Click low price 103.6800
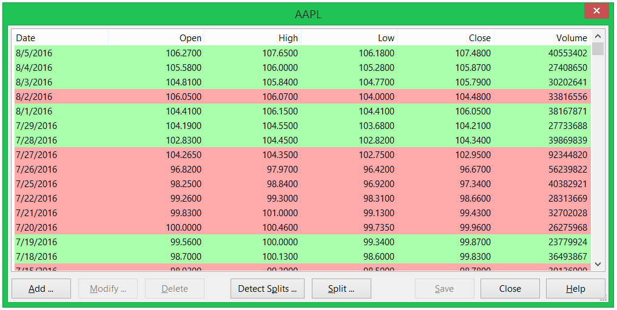This screenshot has width=617, height=310. 377,126
